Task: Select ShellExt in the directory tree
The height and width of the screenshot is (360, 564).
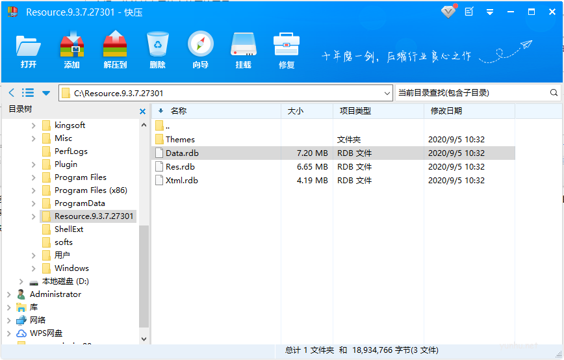Action: (69, 229)
